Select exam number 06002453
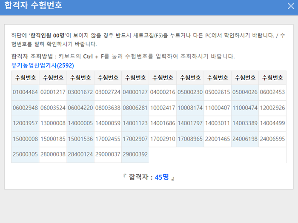Viewport: 298px width, 223px height. [x=272, y=92]
